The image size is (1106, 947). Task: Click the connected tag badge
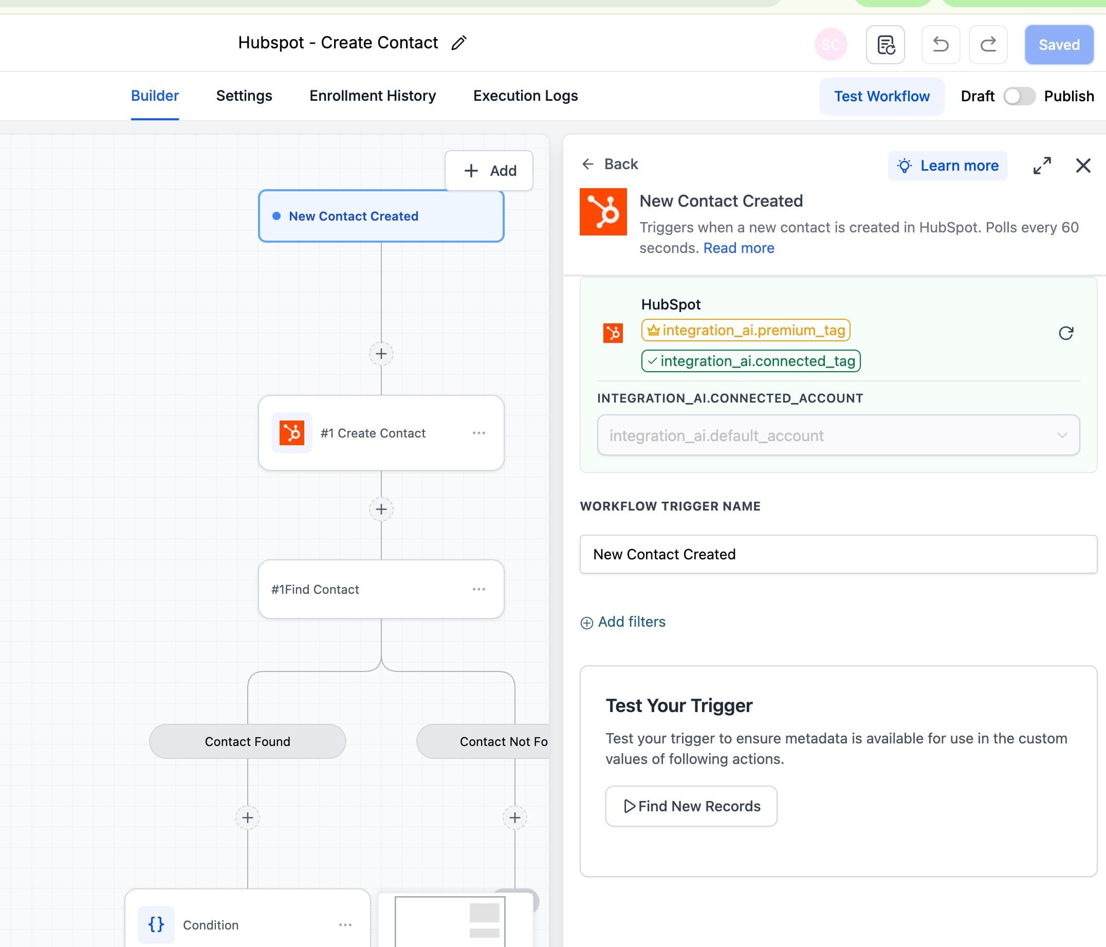pyautogui.click(x=750, y=361)
